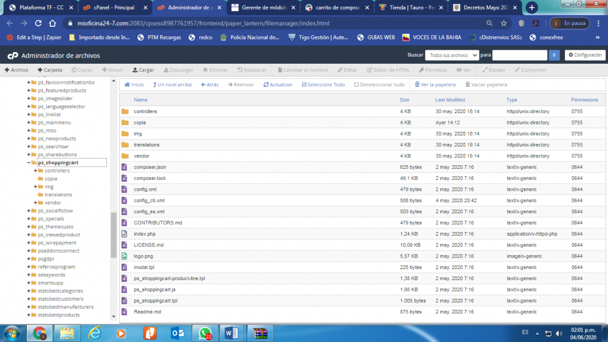Click the Permisos toolbar button
The height and width of the screenshot is (342, 608).
click(x=433, y=70)
